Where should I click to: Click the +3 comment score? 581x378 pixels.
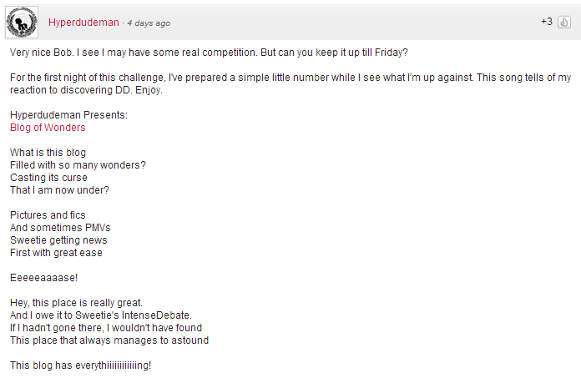[x=547, y=22]
